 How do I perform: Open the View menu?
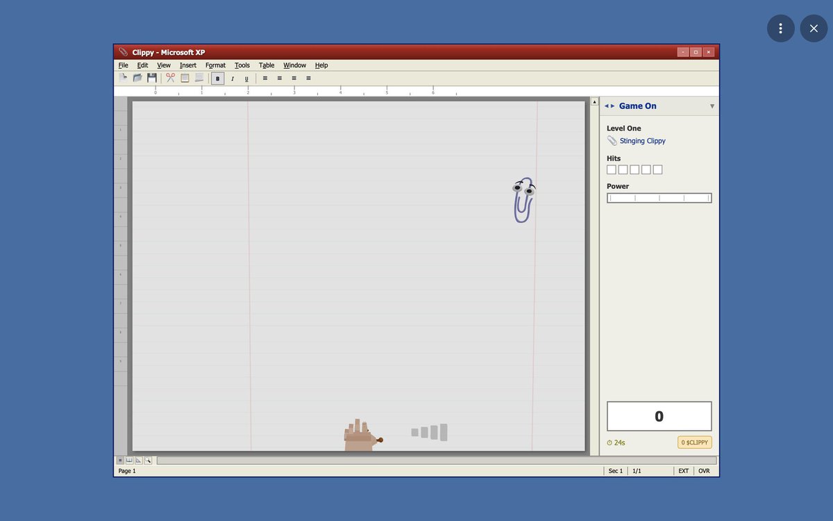click(164, 65)
